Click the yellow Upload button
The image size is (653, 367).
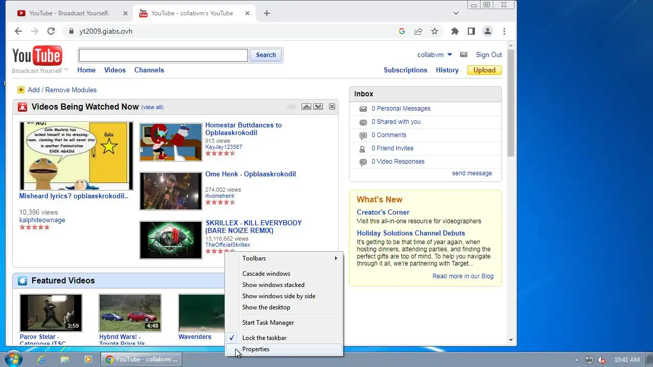[484, 70]
